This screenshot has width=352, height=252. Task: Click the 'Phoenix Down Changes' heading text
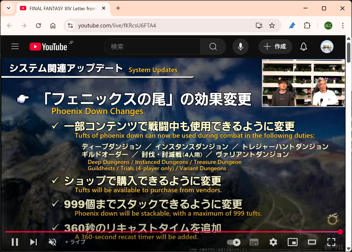click(x=97, y=111)
